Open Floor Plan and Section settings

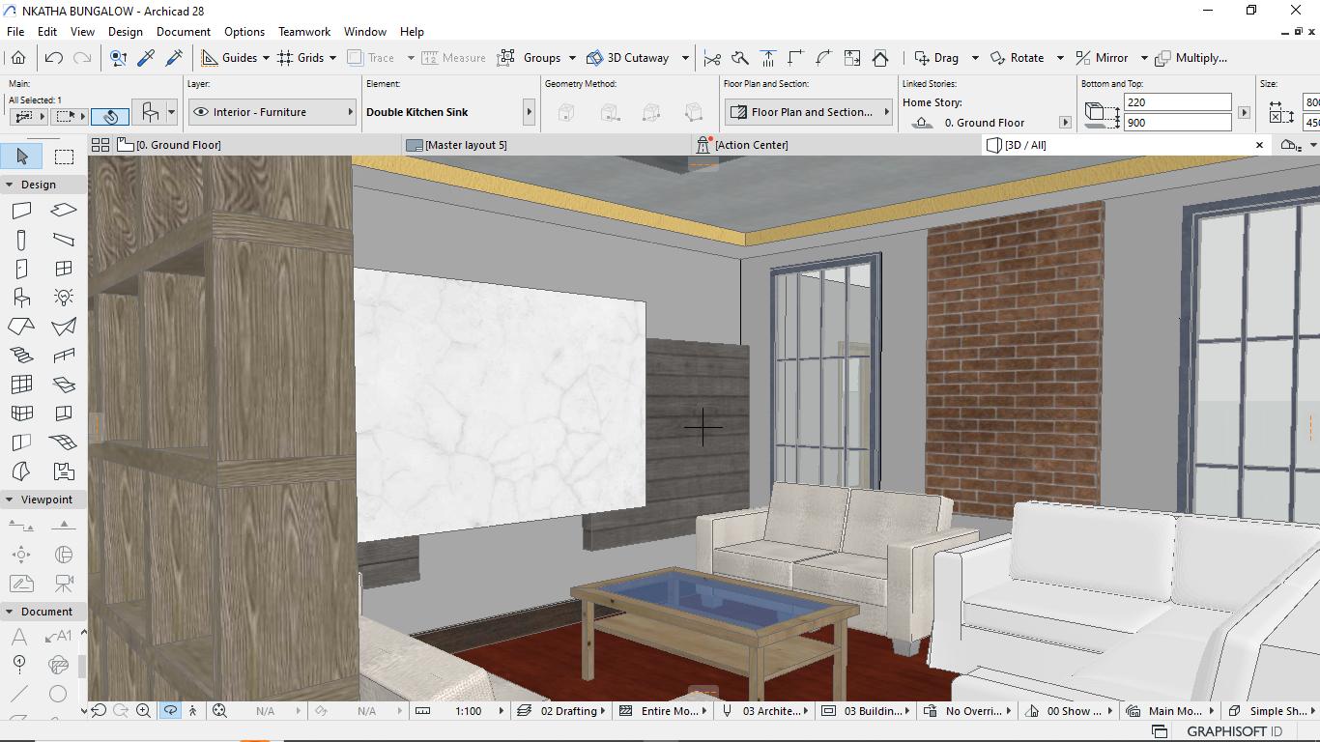pos(808,112)
